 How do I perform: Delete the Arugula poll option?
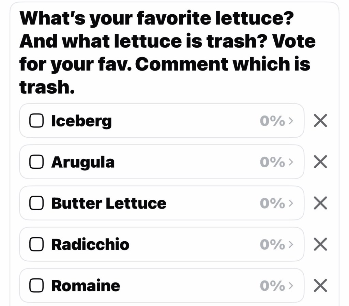point(320,162)
